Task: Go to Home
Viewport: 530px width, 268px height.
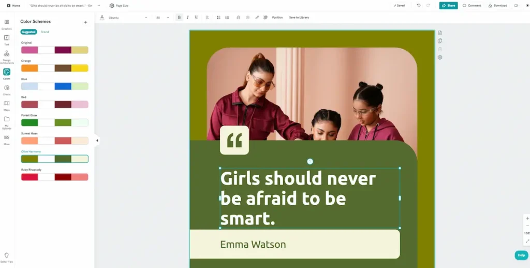Action: click(13, 5)
